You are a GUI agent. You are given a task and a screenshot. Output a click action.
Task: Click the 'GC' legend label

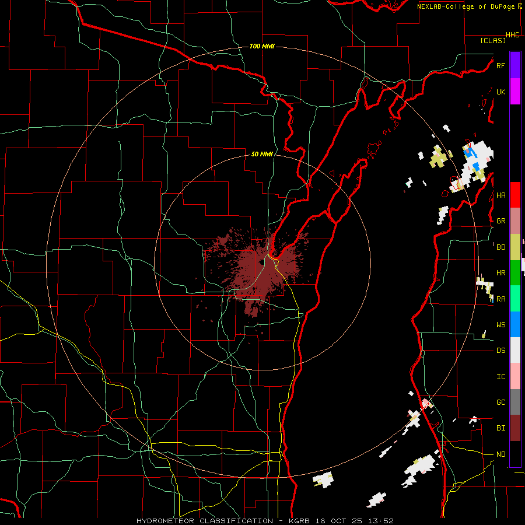coord(501,402)
